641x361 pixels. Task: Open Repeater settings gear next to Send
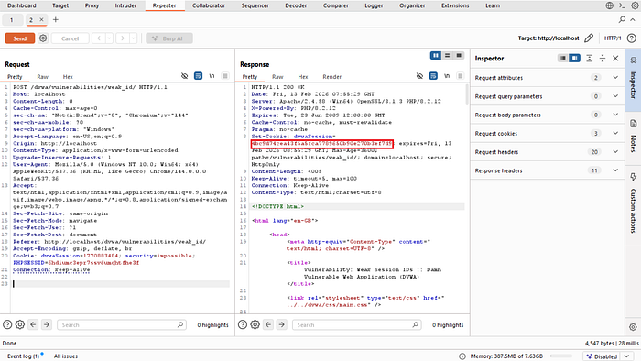(43, 38)
